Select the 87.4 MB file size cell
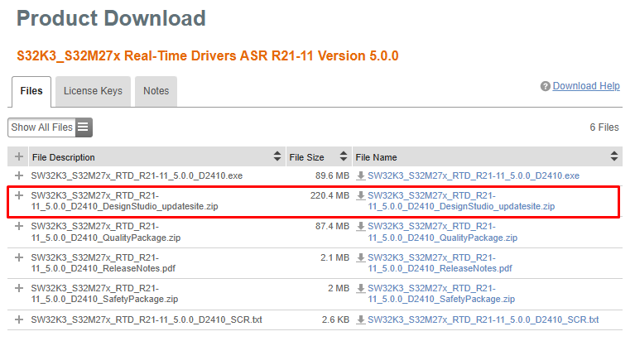This screenshot has width=635, height=341. (332, 227)
